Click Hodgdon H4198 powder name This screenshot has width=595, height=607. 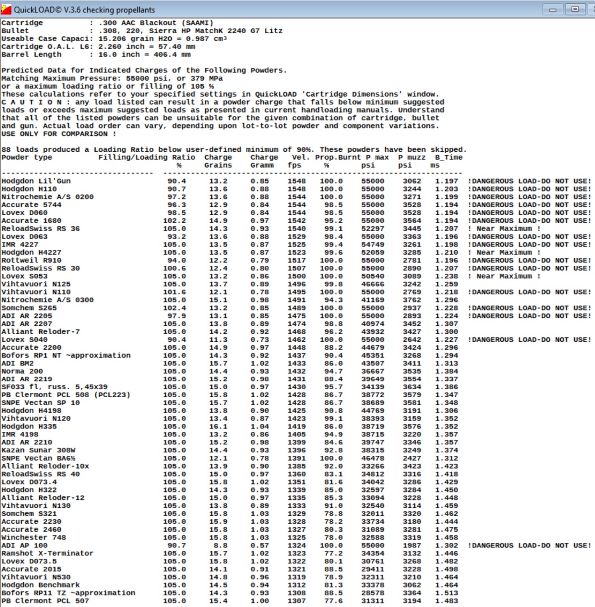pyautogui.click(x=31, y=411)
